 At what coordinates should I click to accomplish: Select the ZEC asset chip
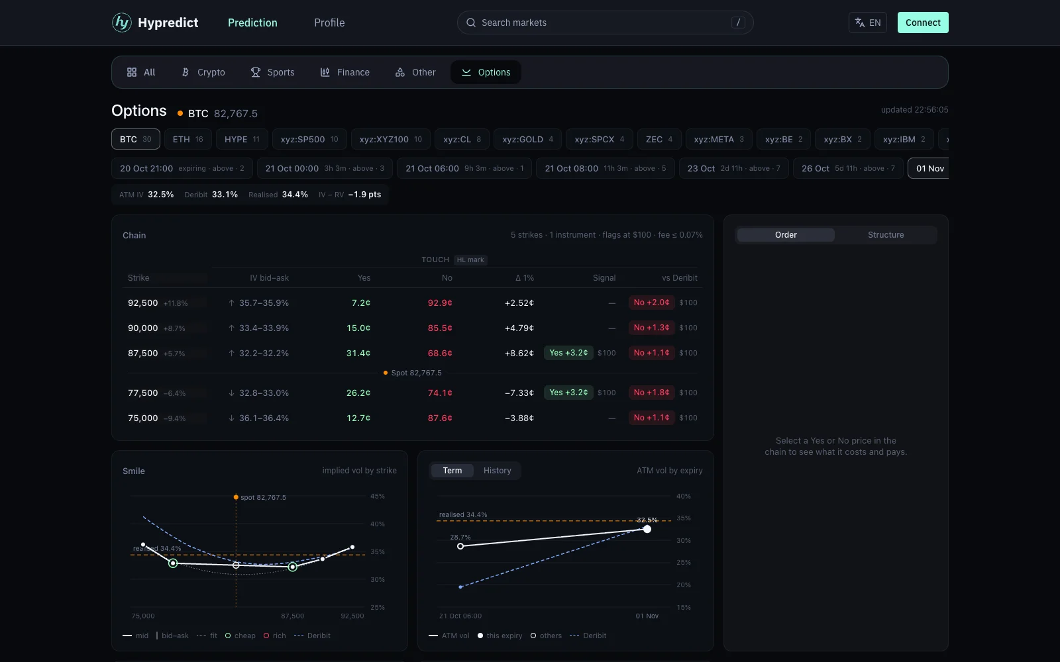(659, 139)
